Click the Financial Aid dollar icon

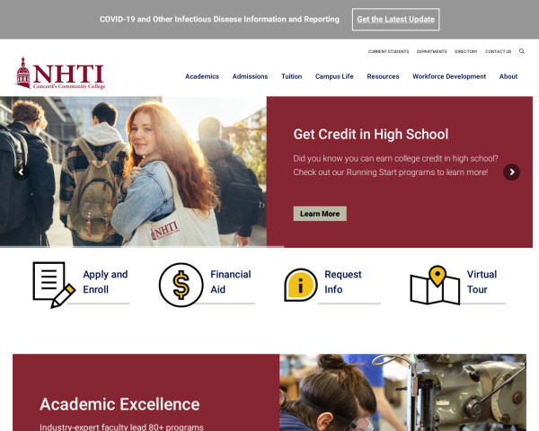[181, 285]
